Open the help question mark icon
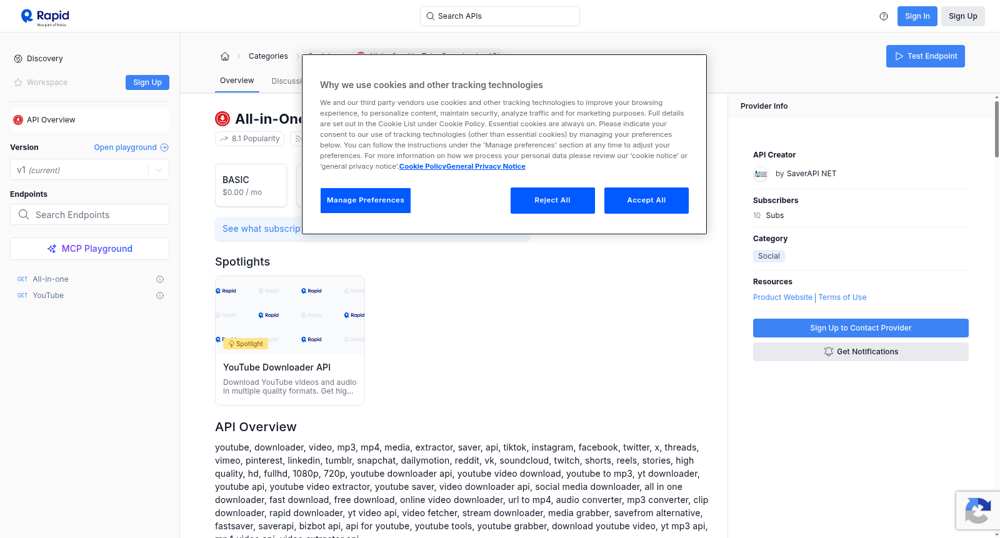The height and width of the screenshot is (538, 1000). pyautogui.click(x=884, y=16)
